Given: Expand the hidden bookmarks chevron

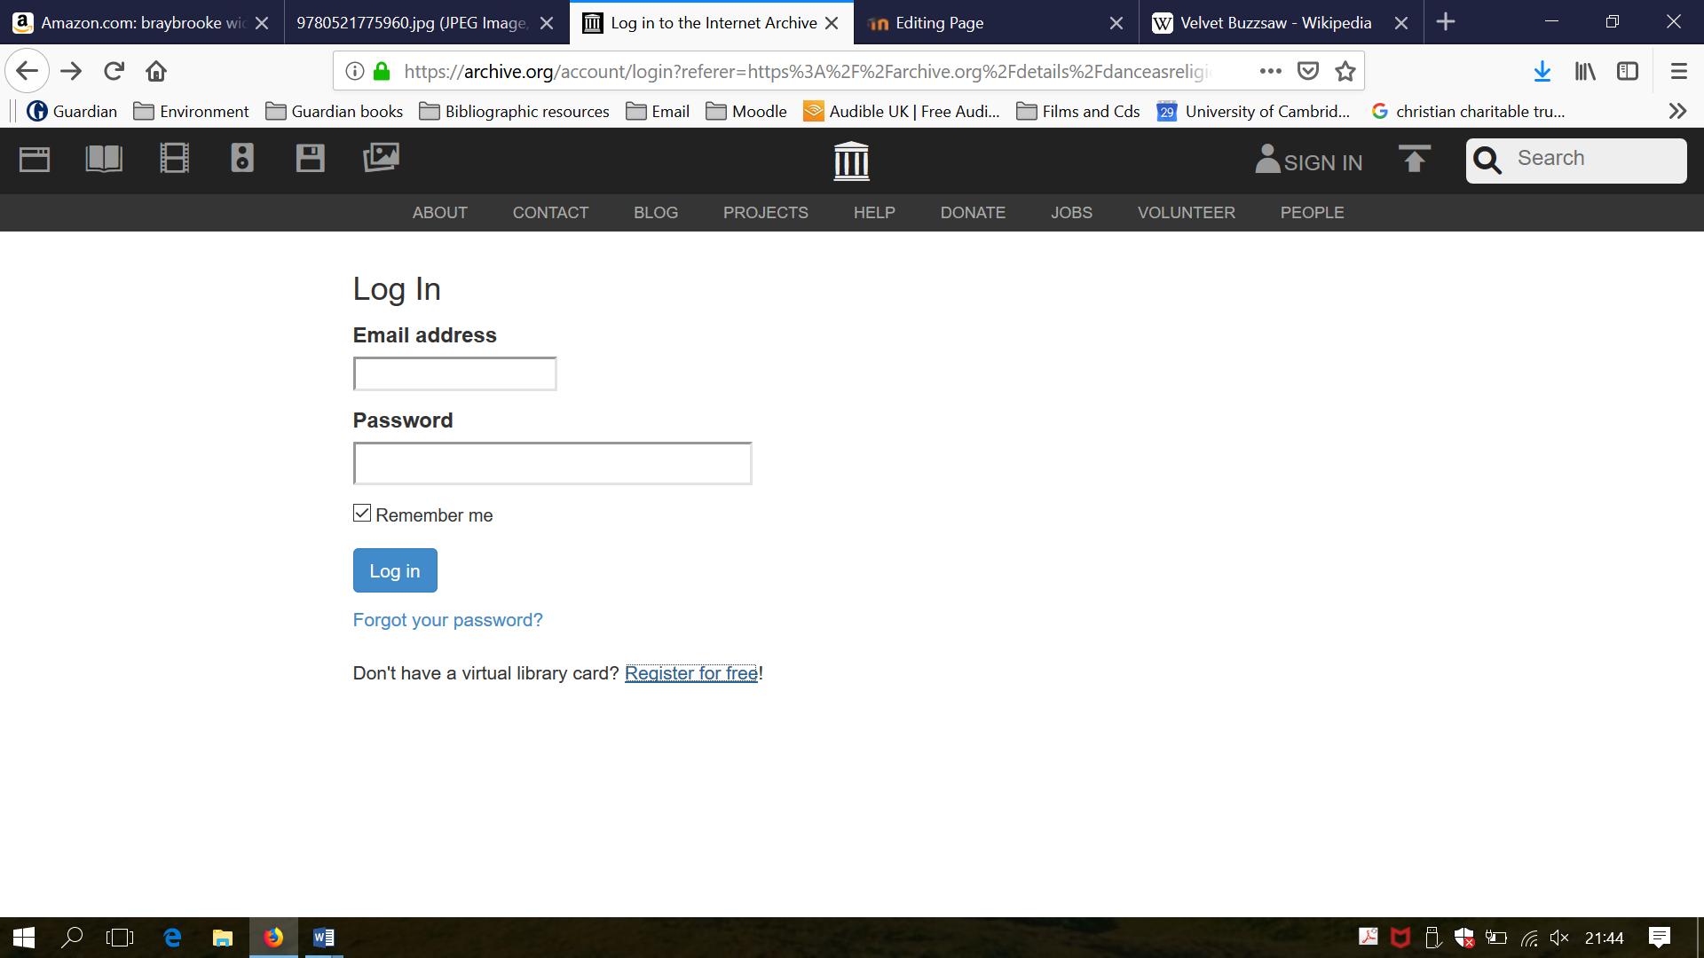Looking at the screenshot, I should click(x=1677, y=111).
